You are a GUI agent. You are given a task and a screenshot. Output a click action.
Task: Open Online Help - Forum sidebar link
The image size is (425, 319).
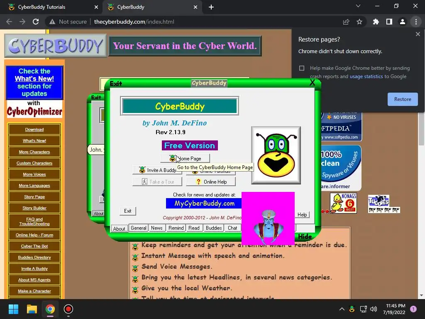point(34,235)
